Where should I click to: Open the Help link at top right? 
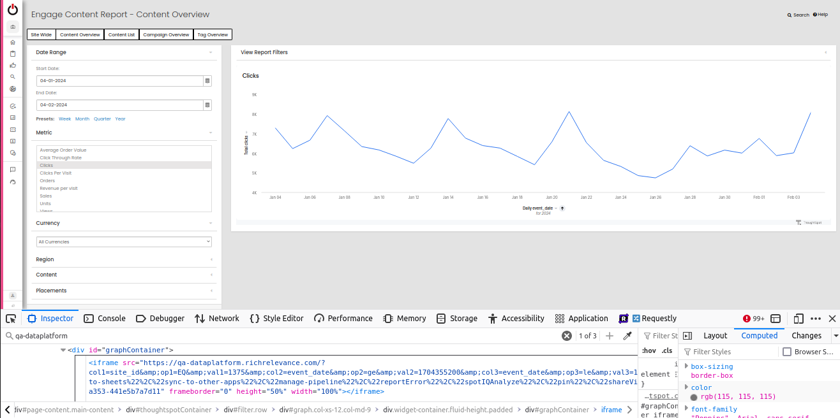[x=820, y=15]
